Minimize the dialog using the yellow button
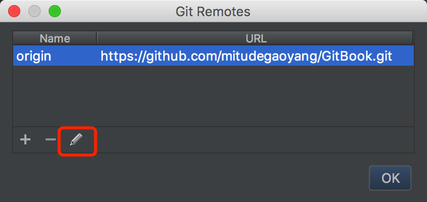Image resolution: width=427 pixels, height=202 pixels. pos(34,11)
